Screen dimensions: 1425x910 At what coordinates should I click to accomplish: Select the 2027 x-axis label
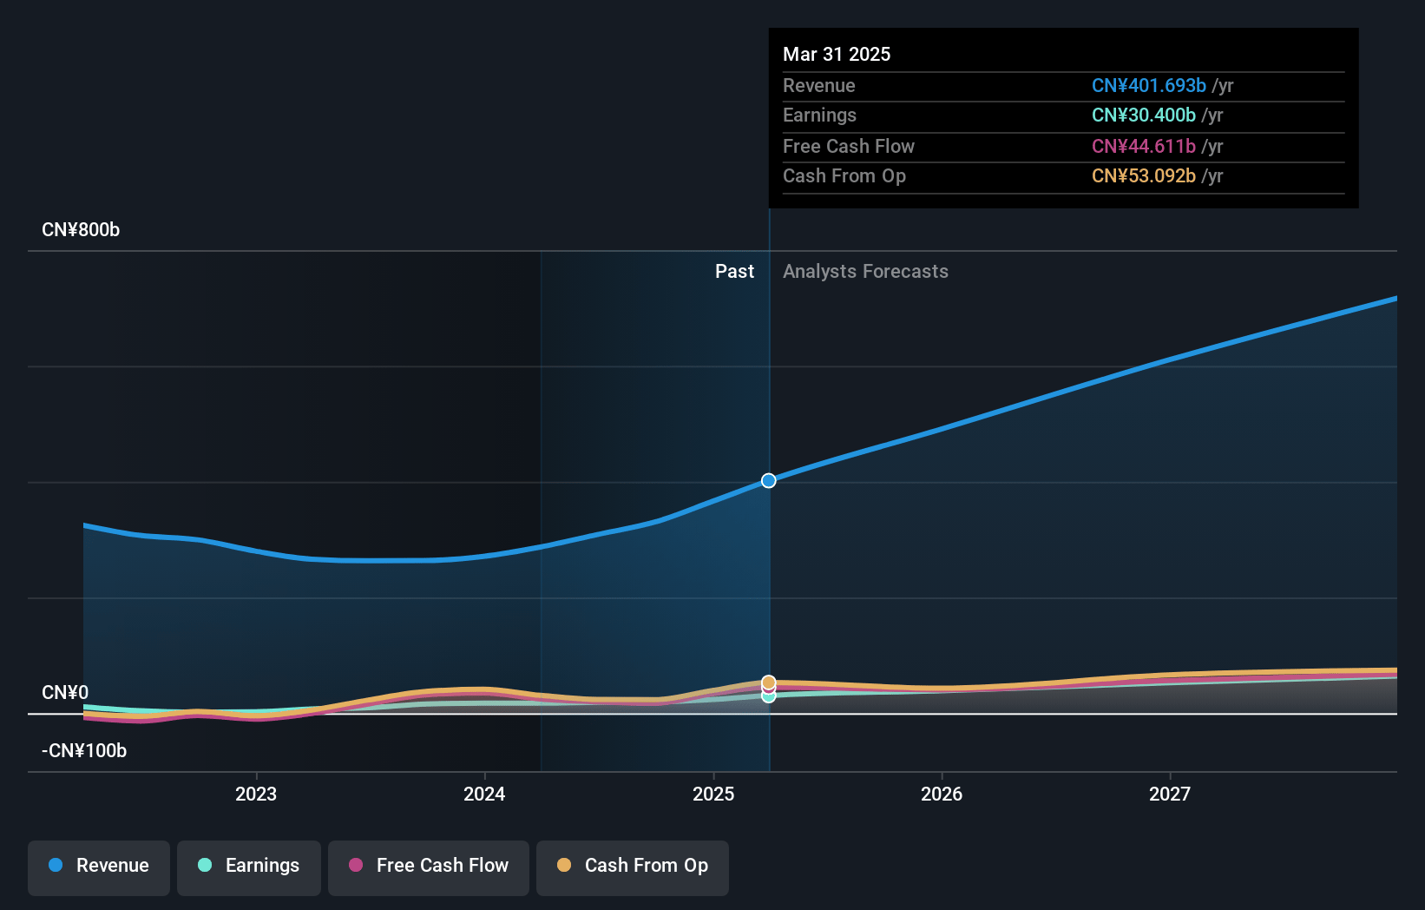[x=1170, y=794]
